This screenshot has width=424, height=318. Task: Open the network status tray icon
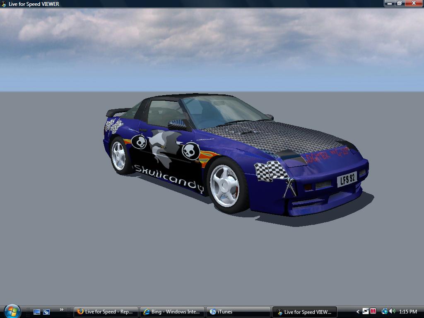(385, 311)
